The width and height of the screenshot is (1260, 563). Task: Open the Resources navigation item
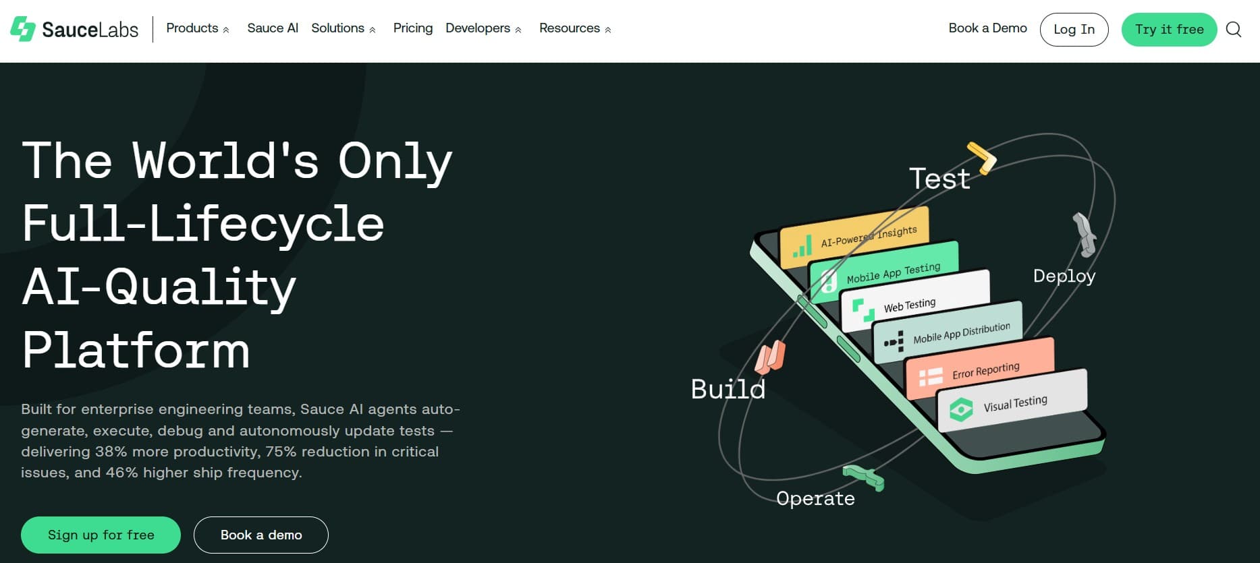[570, 28]
